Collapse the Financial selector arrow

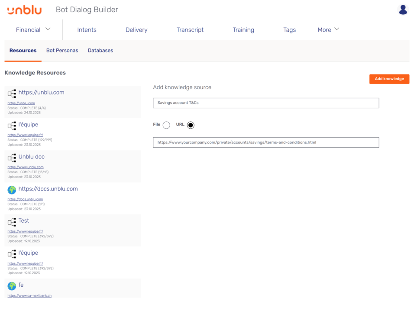tap(48, 29)
